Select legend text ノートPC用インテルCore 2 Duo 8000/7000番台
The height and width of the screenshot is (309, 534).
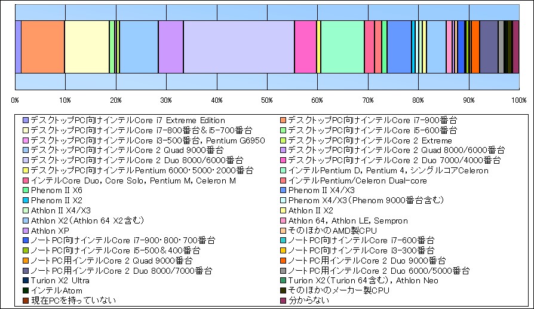[122, 271]
